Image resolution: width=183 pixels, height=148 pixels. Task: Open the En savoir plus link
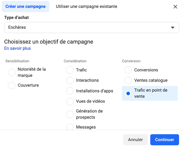(x=18, y=48)
